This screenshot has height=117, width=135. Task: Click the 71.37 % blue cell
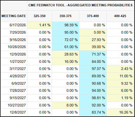(x=93, y=54)
